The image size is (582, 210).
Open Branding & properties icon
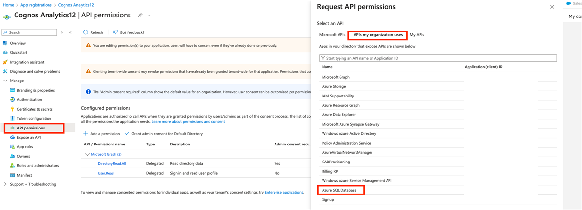(13, 90)
